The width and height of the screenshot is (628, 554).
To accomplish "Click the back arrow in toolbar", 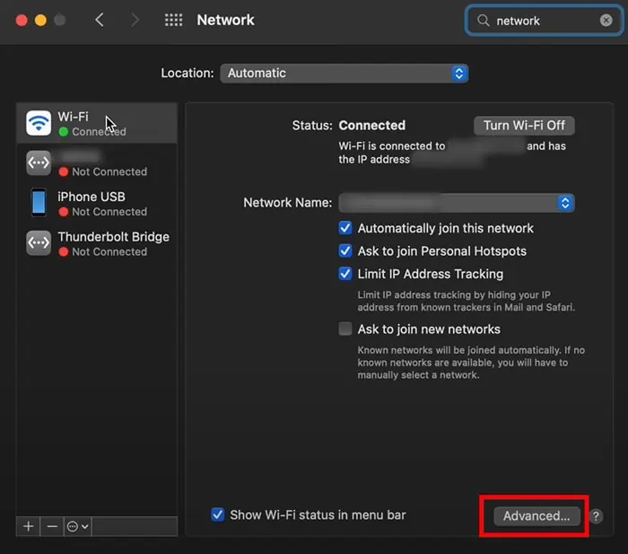I will coord(100,20).
